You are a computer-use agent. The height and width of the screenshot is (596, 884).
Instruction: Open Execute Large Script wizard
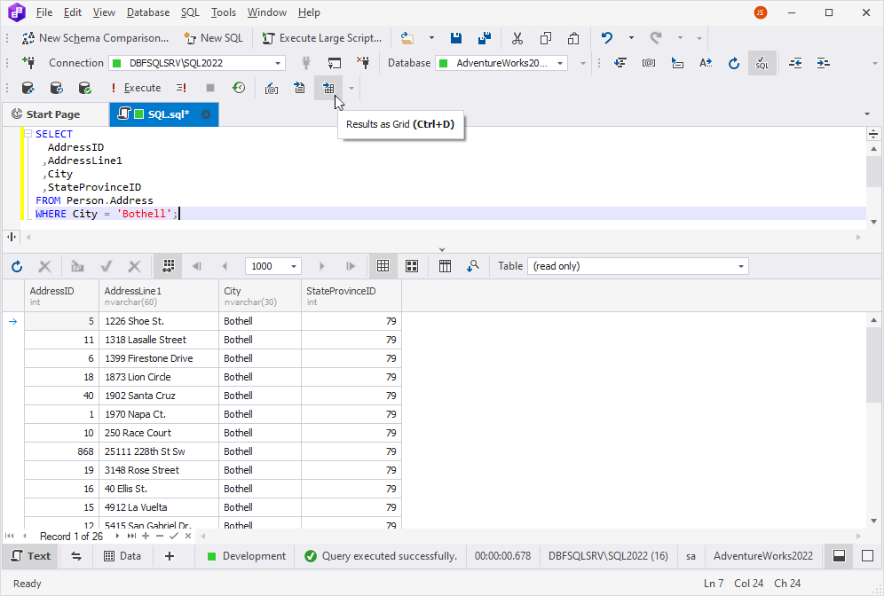[322, 38]
